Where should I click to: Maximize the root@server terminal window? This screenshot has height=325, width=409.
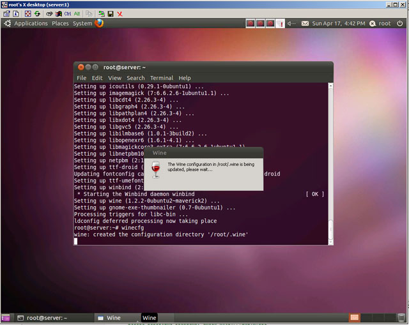click(95, 67)
